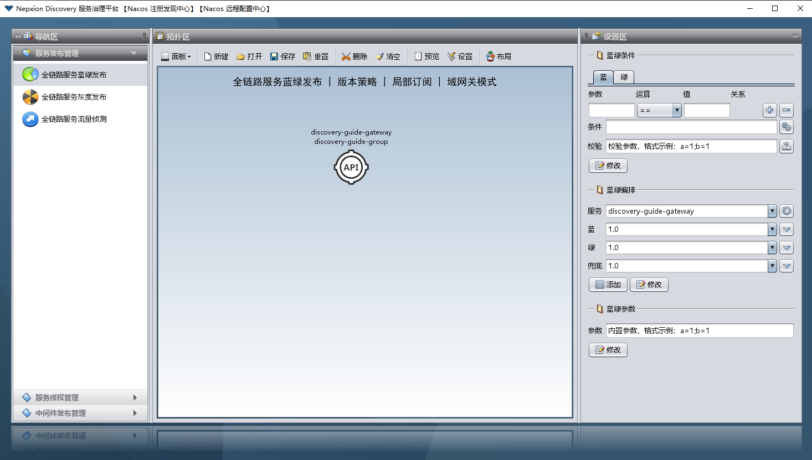Select 全链路服务蓝绿发布 in navigation

80,75
